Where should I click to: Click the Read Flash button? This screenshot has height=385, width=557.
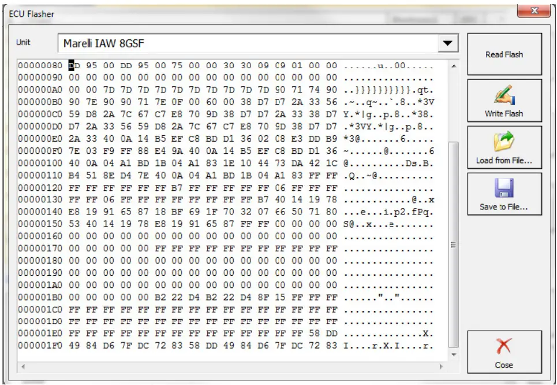(x=504, y=54)
